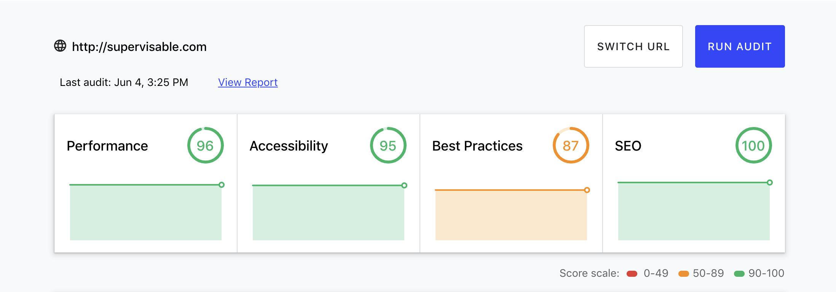Viewport: 836px width, 292px height.
Task: Select the Performance card title
Action: 107,146
